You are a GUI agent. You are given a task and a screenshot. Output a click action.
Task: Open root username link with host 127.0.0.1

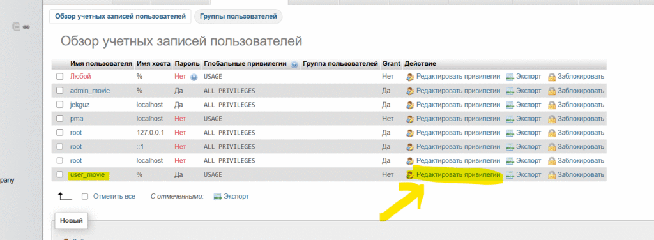(76, 133)
